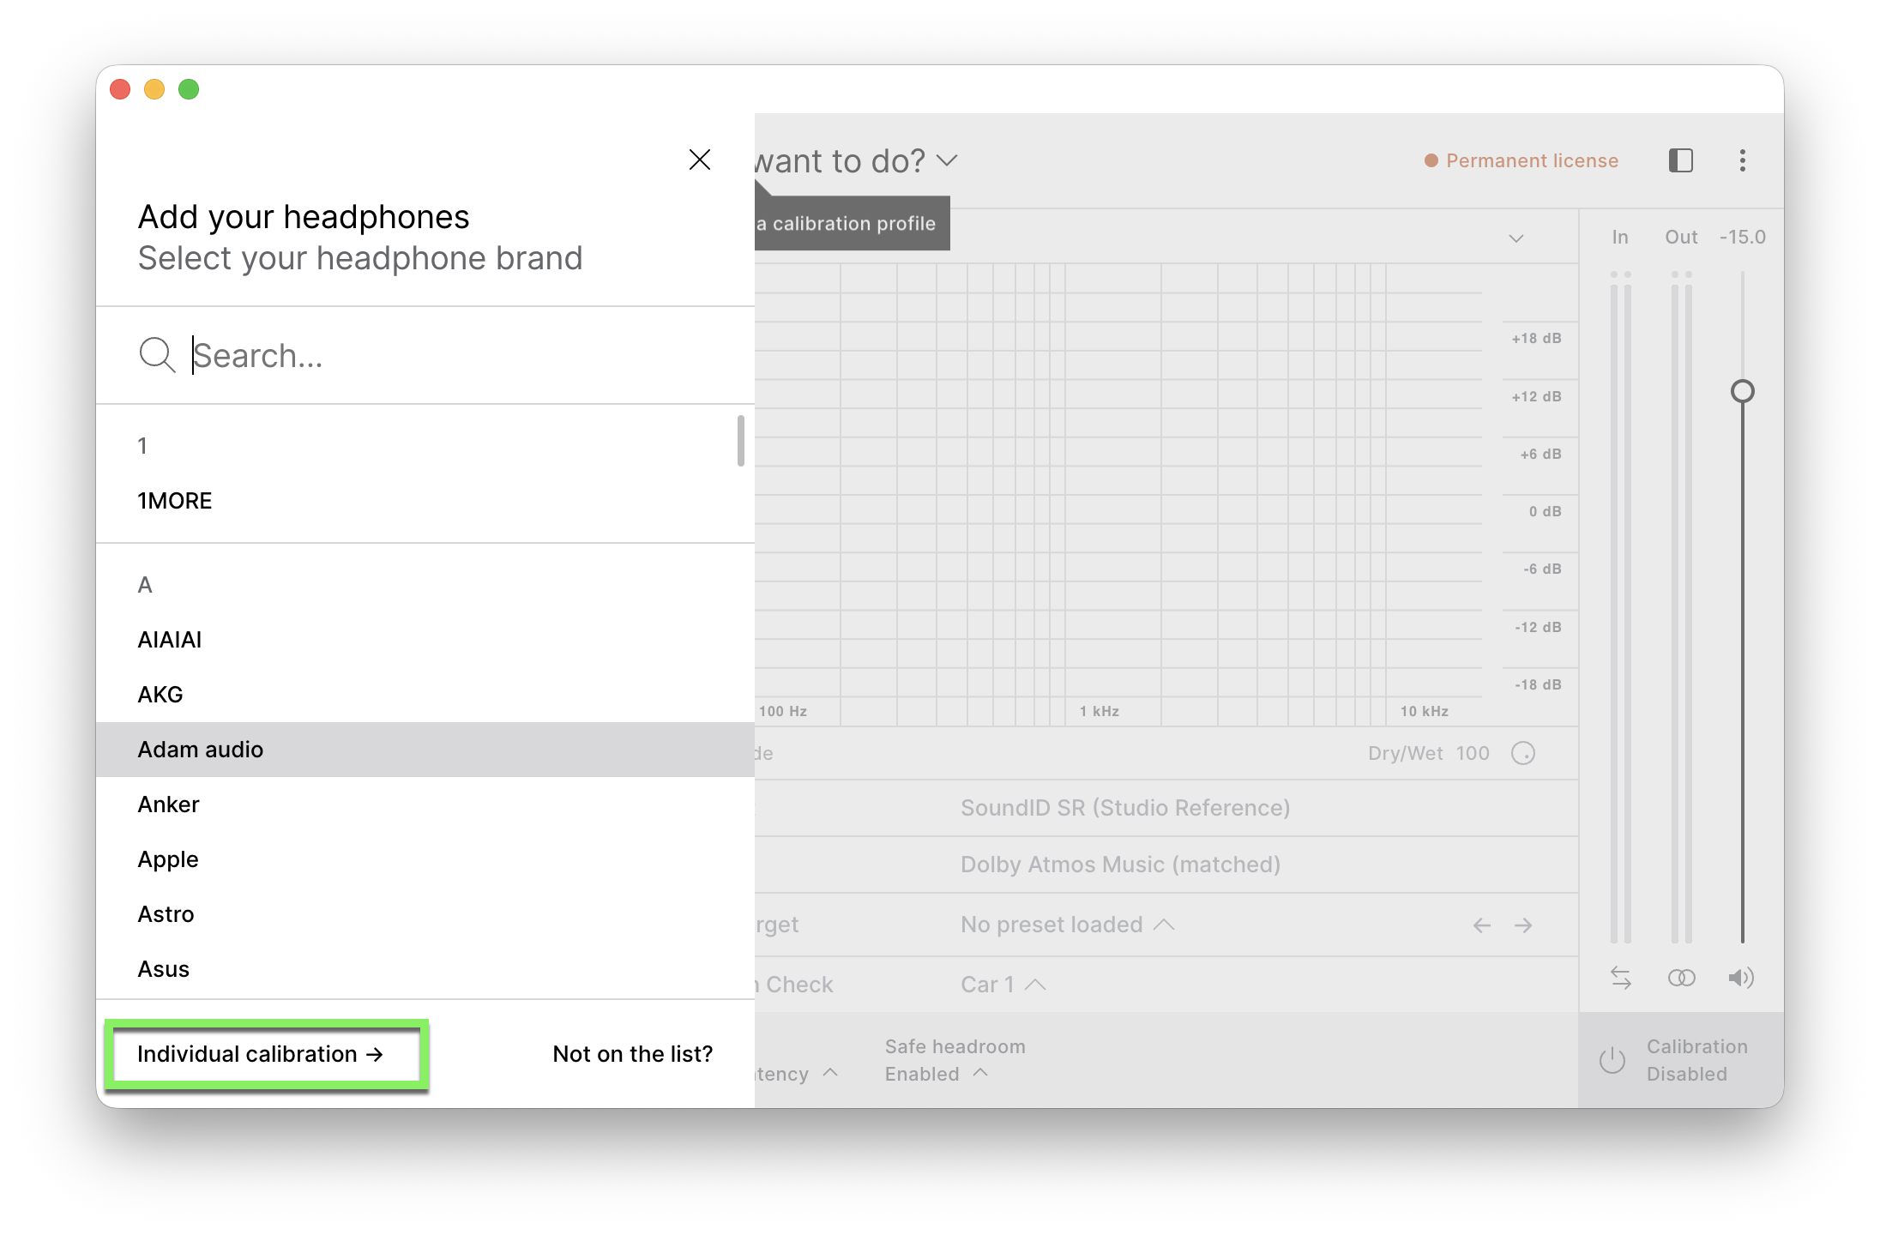Click the Calibration Disabled label

coord(1696,1060)
